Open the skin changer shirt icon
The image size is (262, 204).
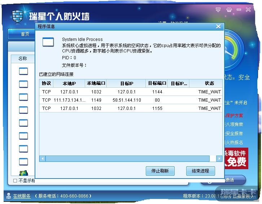click(x=229, y=10)
